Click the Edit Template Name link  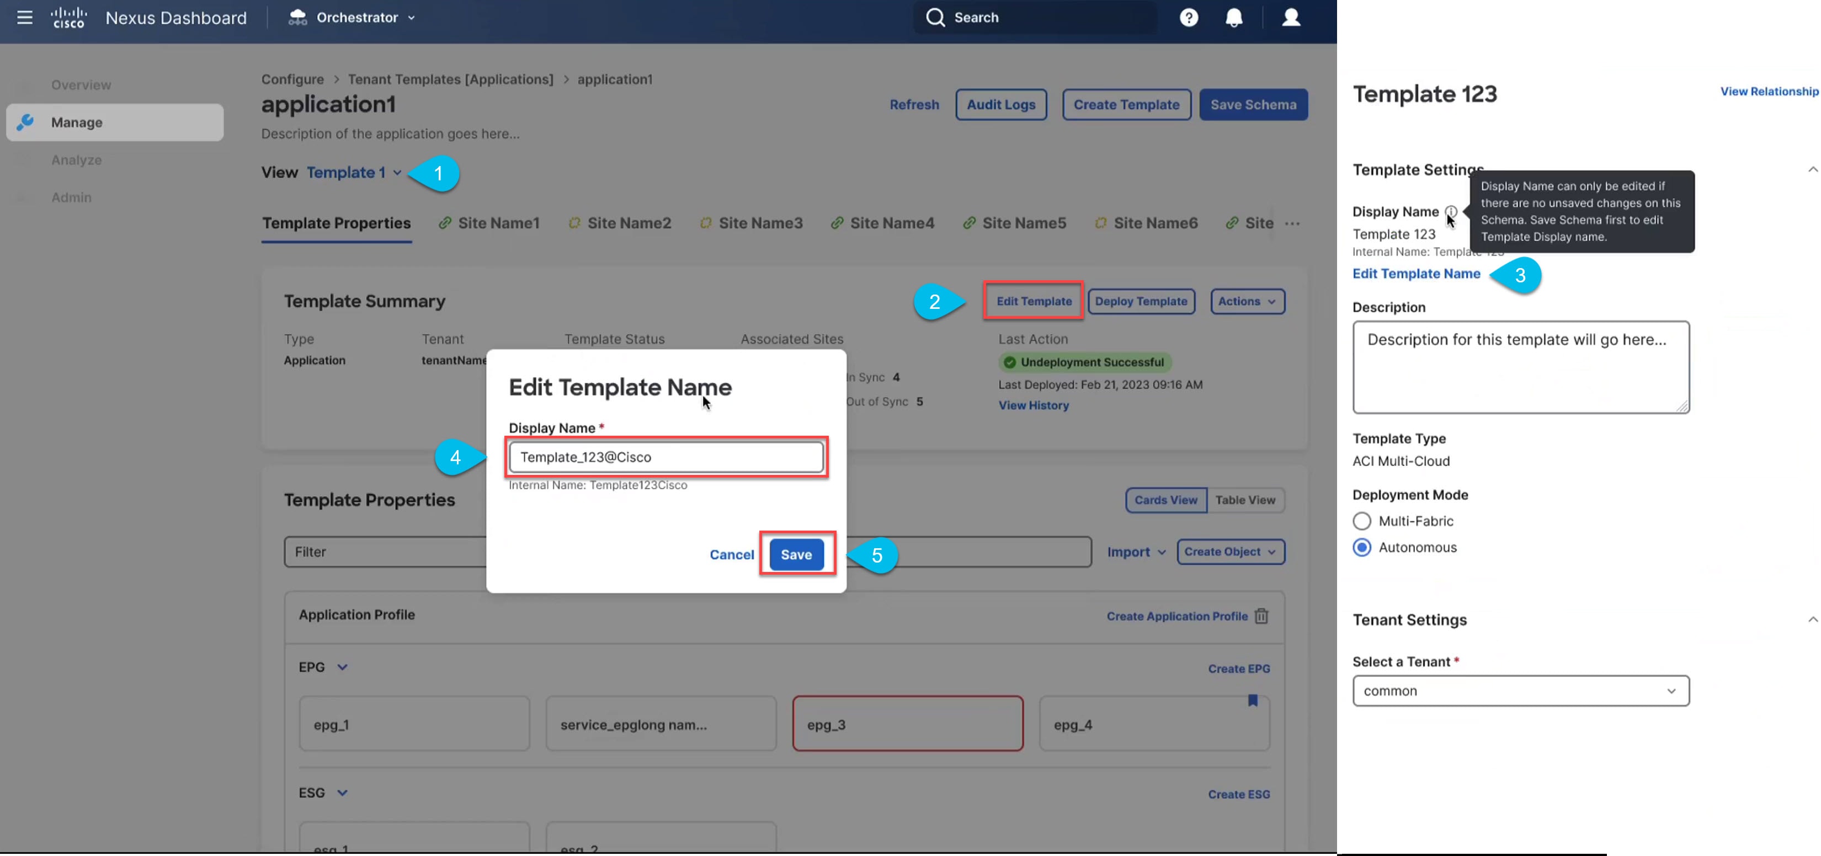coord(1416,274)
